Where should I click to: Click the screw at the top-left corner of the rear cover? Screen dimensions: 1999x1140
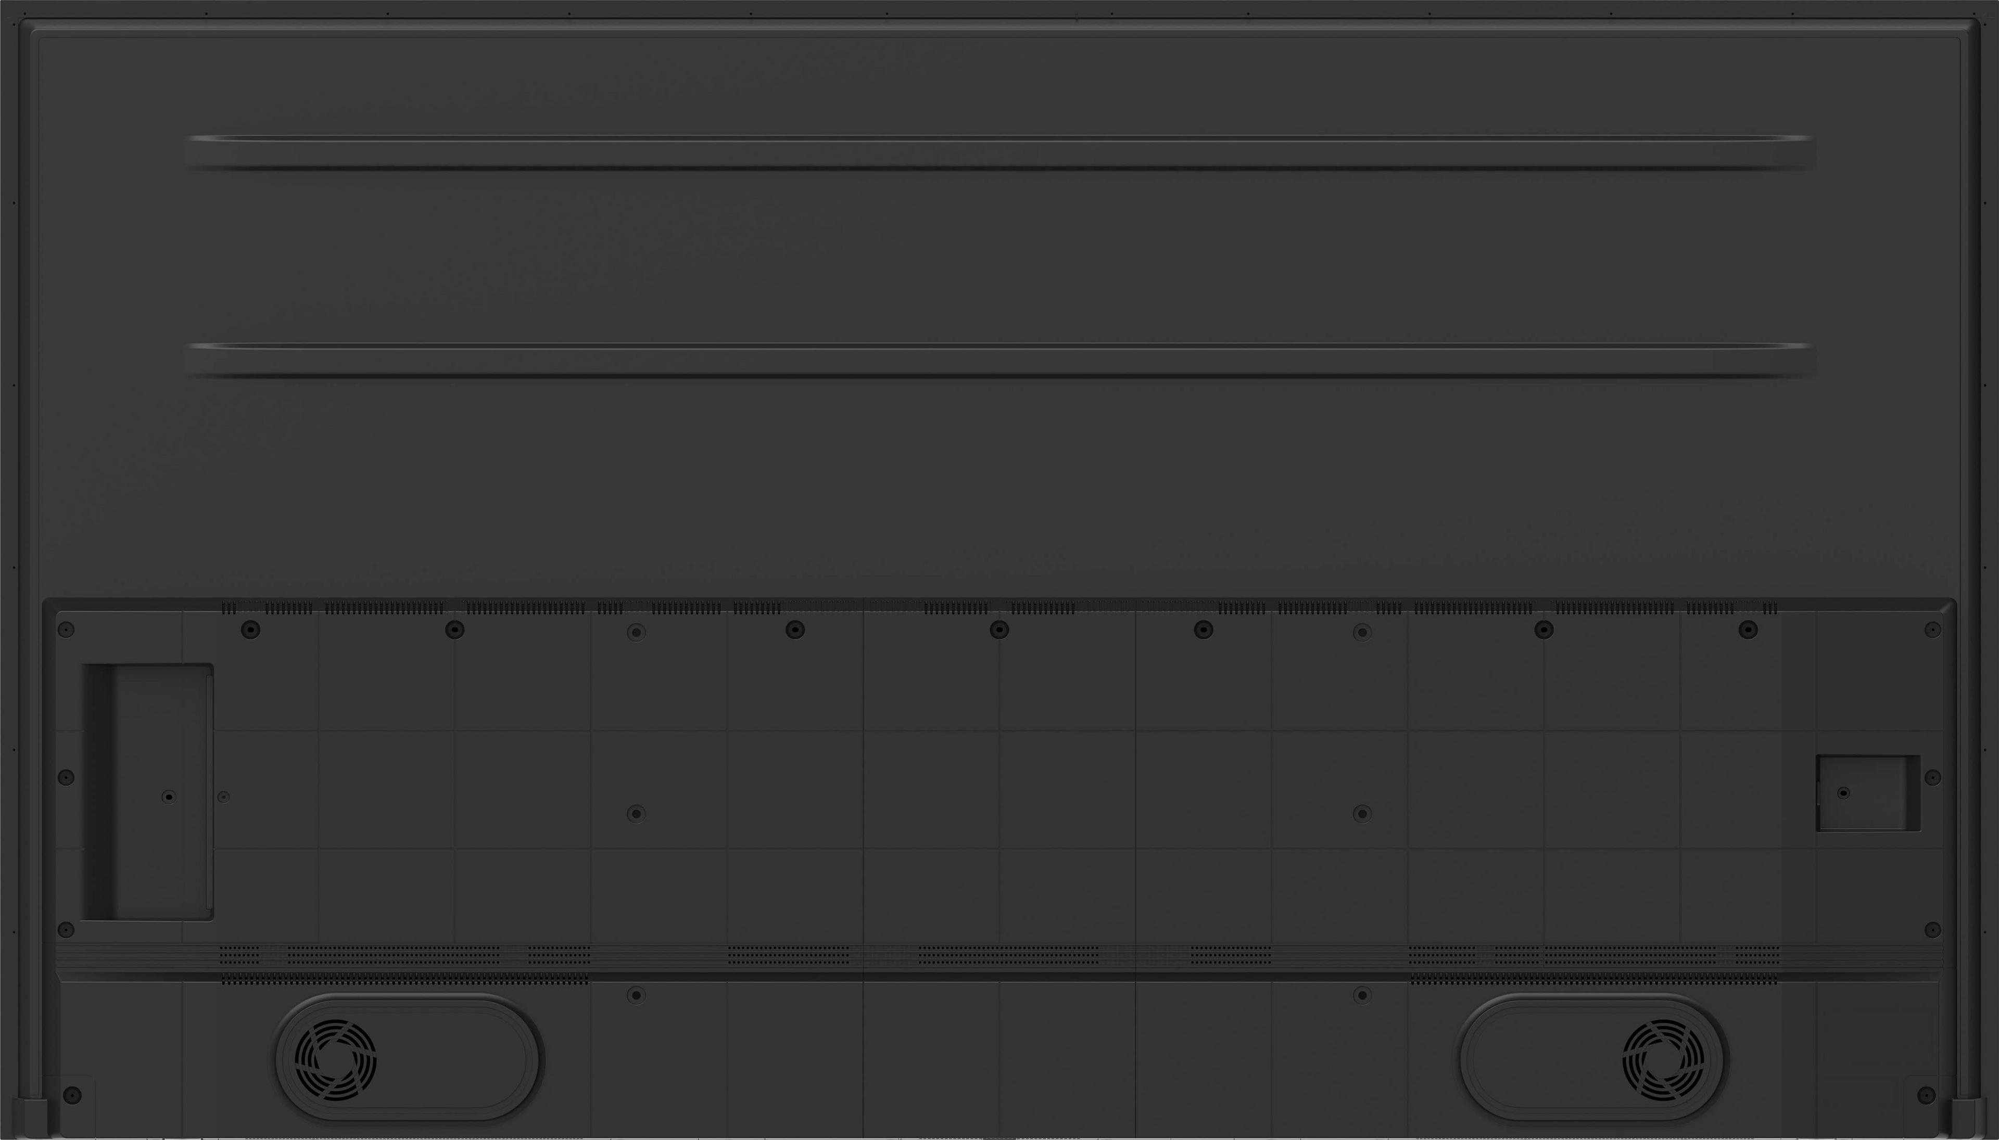[67, 630]
